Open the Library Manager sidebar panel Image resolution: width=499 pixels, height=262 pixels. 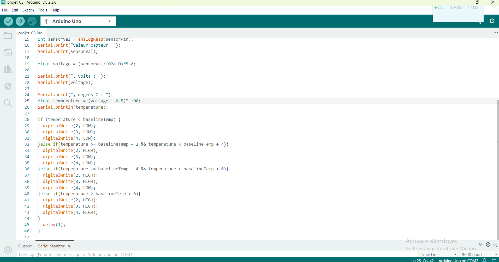tap(8, 69)
